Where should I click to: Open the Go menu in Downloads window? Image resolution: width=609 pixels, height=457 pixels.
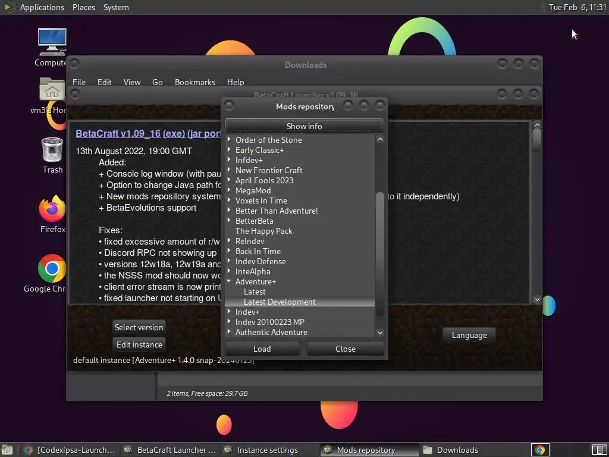(x=157, y=82)
